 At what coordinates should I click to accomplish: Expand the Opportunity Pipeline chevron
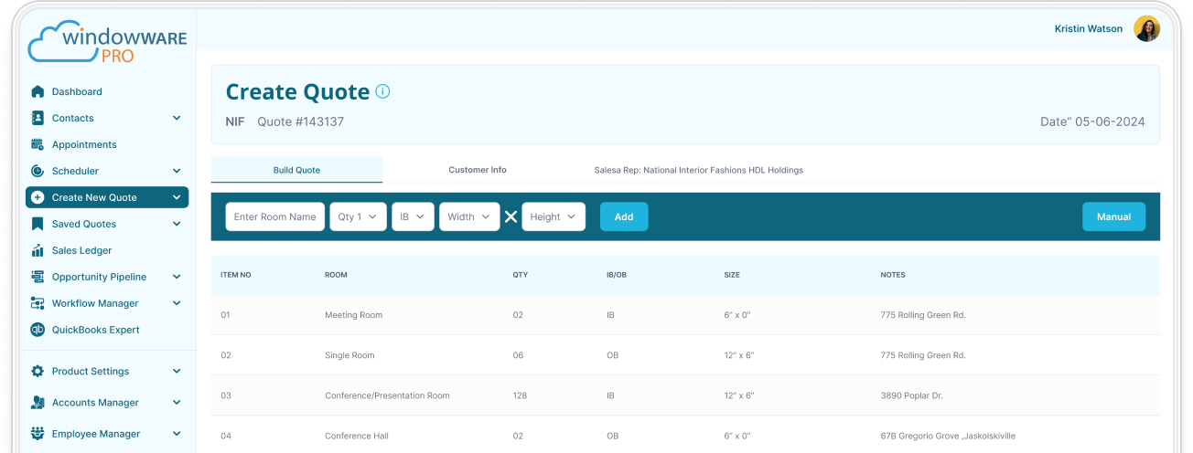177,277
